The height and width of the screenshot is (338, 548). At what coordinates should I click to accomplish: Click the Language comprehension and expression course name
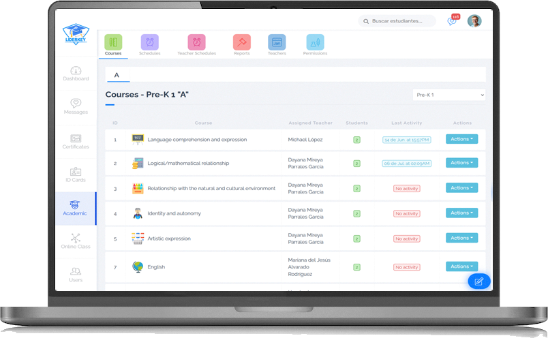point(197,140)
